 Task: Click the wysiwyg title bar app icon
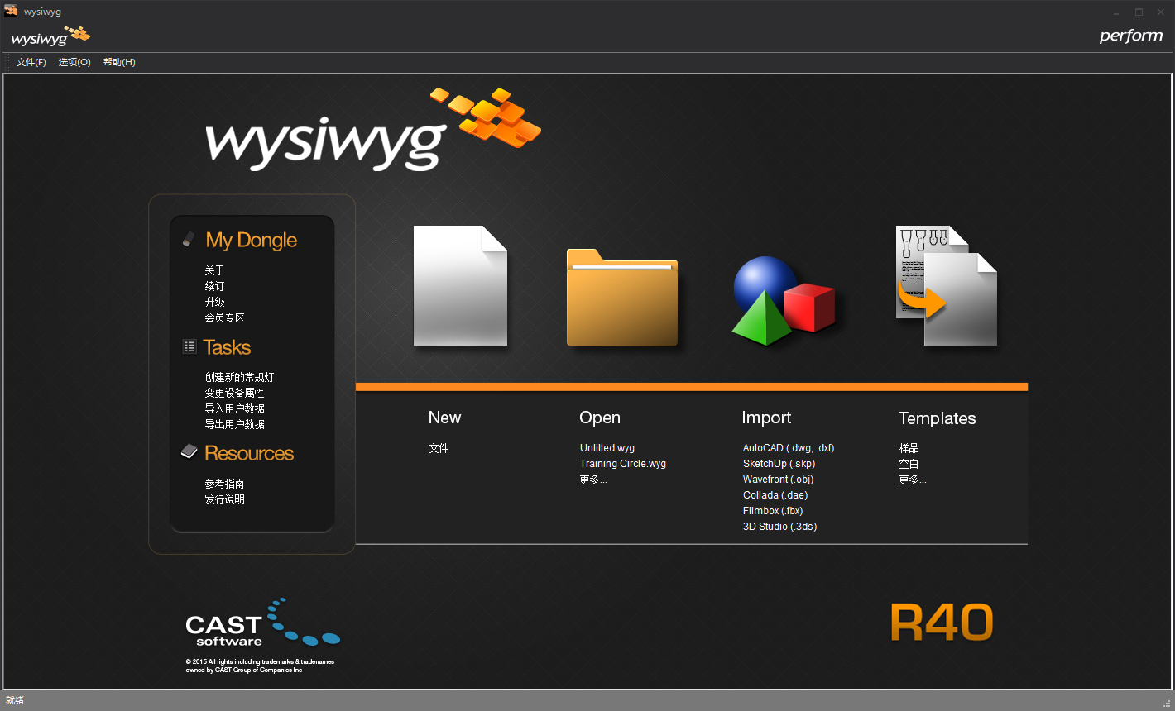(11, 11)
